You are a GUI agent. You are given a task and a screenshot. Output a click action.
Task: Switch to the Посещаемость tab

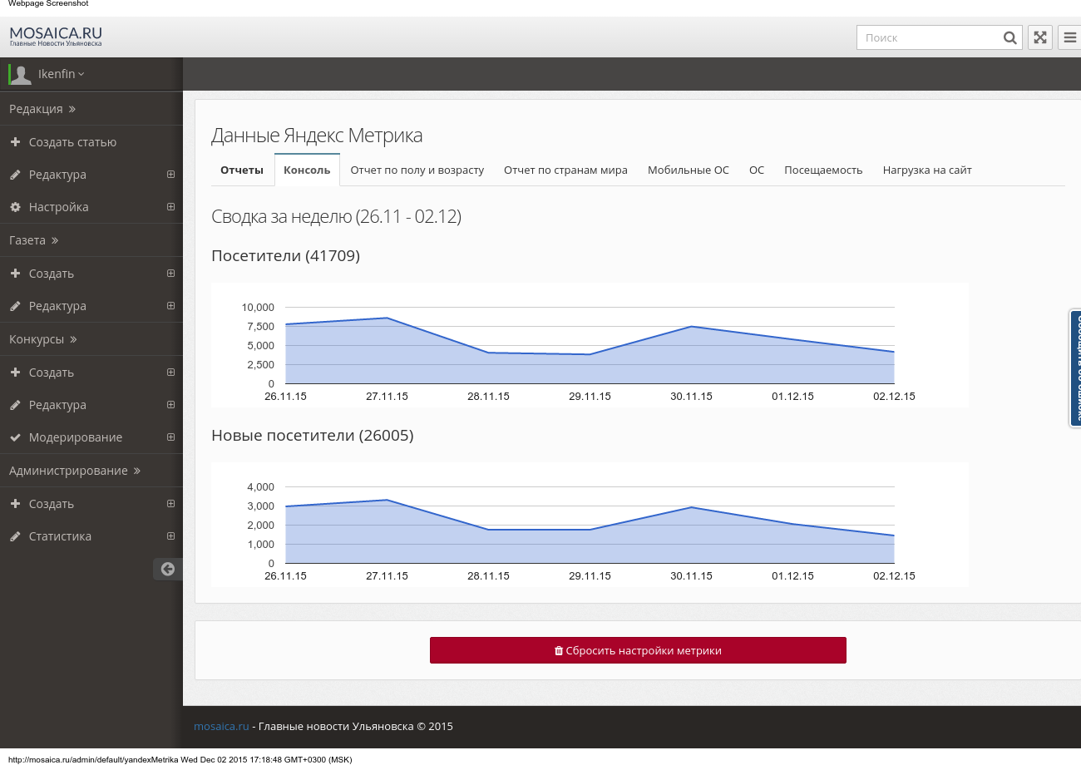(x=823, y=170)
